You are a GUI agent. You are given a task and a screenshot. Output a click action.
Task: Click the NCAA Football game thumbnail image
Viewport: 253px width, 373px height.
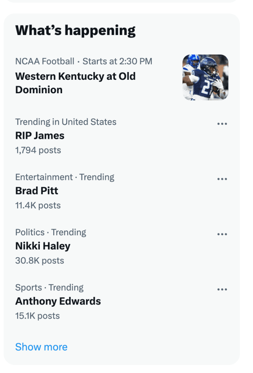[206, 77]
